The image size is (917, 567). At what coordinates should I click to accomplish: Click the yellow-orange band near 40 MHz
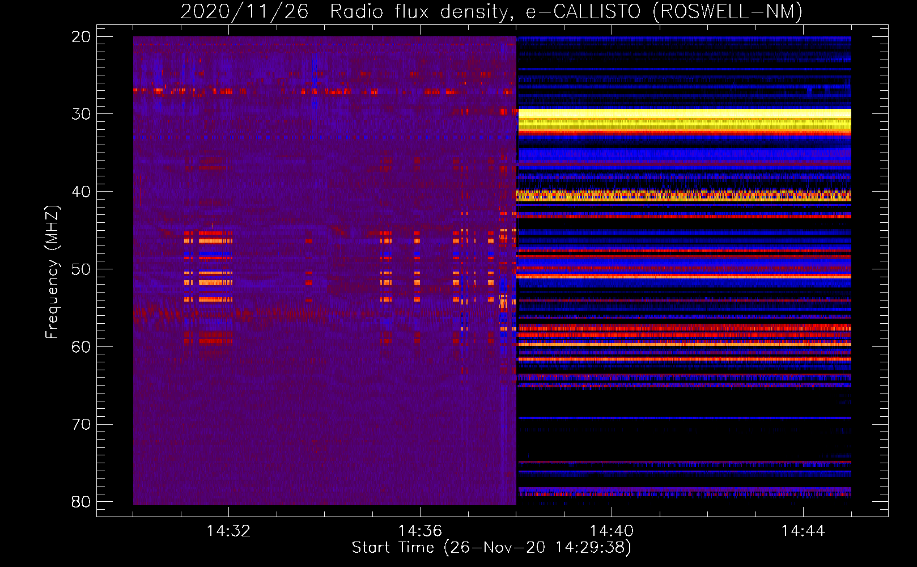coord(685,196)
